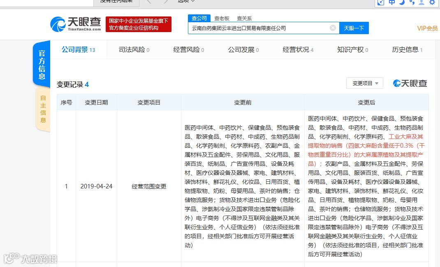Toggle the IME Chinese mode '中' icon
The height and width of the screenshot is (267, 440).
(x=392, y=2)
